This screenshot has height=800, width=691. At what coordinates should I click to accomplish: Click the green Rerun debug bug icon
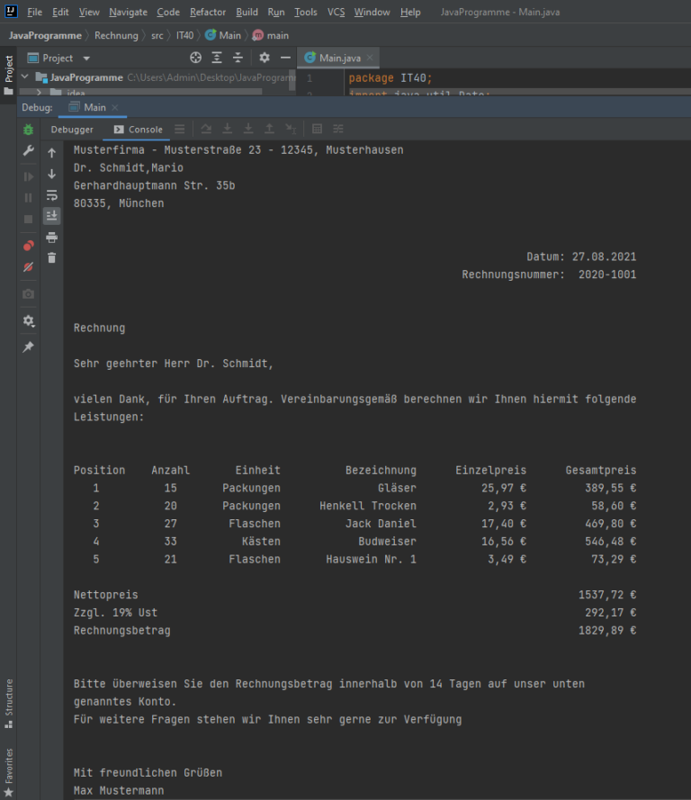tap(29, 130)
